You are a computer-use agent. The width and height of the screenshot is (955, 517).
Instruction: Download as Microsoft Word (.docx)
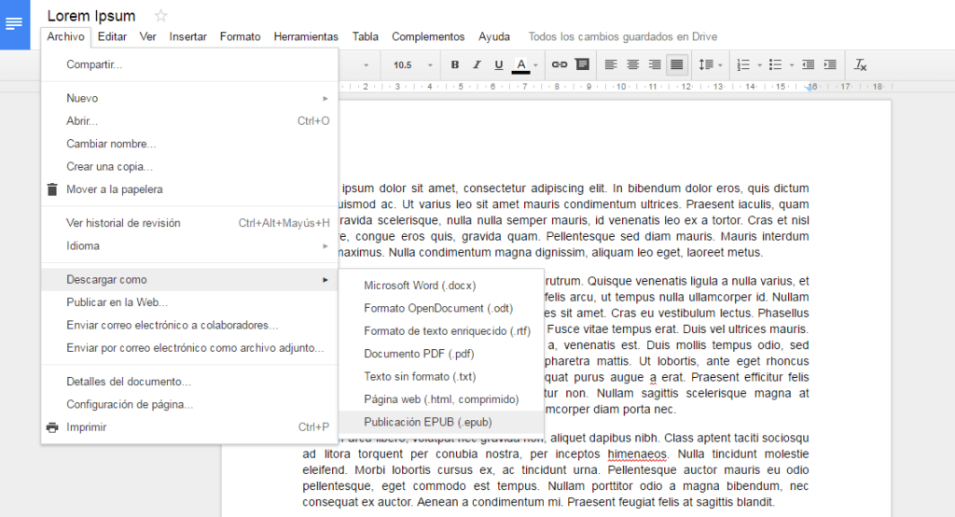[x=441, y=286]
